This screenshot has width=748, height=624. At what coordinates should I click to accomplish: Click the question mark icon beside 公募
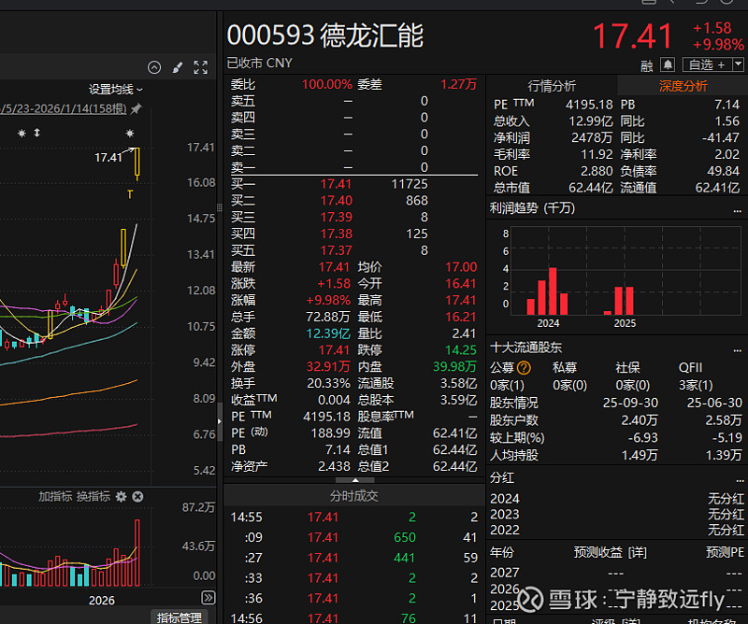point(524,367)
